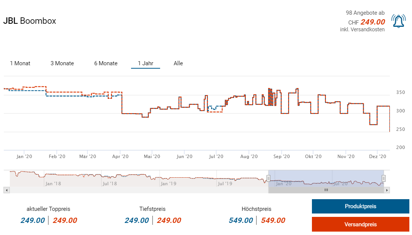Screen dimensions: 412x235
Task: Click the left range selector handle
Action: (x=268, y=178)
